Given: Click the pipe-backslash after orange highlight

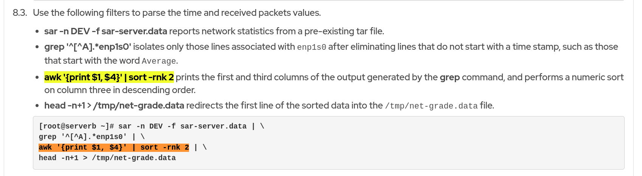Looking at the screenshot, I should pyautogui.click(x=200, y=147).
